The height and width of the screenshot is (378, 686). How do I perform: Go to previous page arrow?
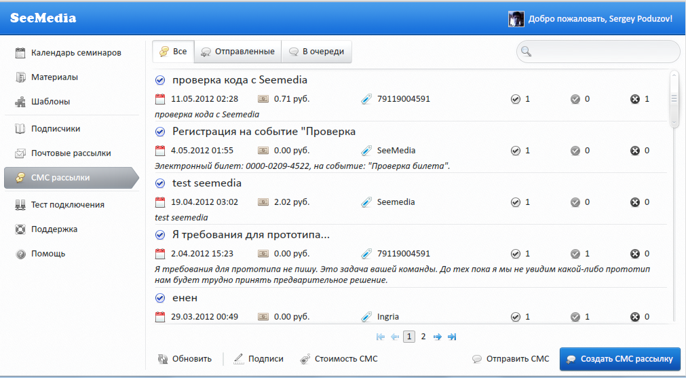click(x=395, y=337)
